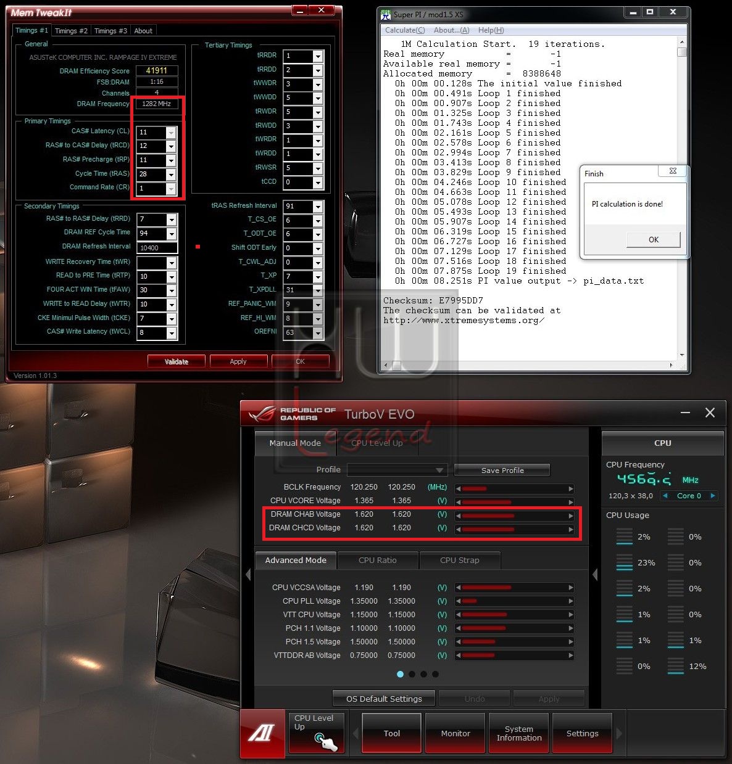Screen dimensions: 732x764
Task: Lower DRAM CHAB Voltage using the left arrow
Action: [459, 515]
